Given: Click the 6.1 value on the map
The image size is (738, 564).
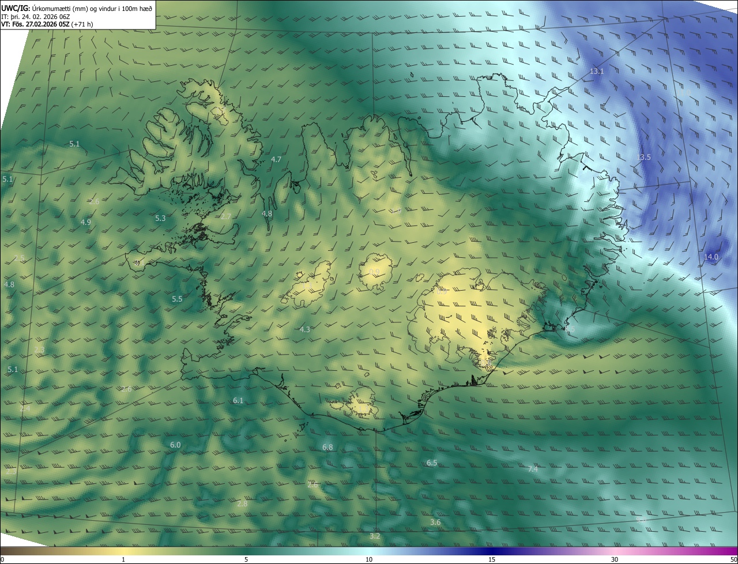Looking at the screenshot, I should point(238,400).
